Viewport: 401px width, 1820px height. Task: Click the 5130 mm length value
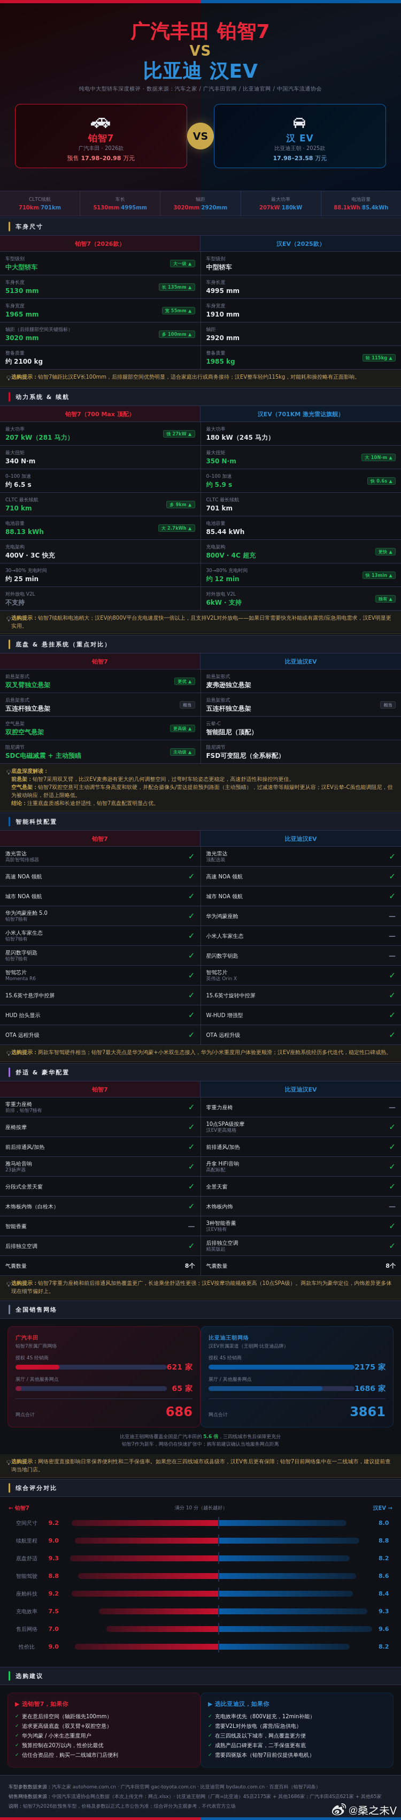tap(22, 290)
